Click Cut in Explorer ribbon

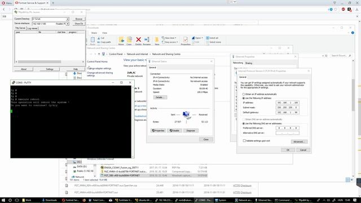point(100,38)
